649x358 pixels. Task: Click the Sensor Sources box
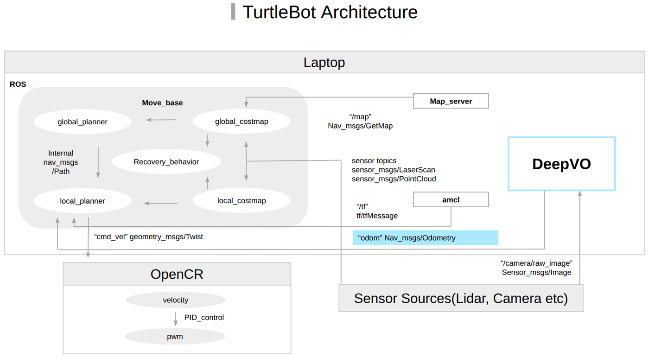click(461, 298)
